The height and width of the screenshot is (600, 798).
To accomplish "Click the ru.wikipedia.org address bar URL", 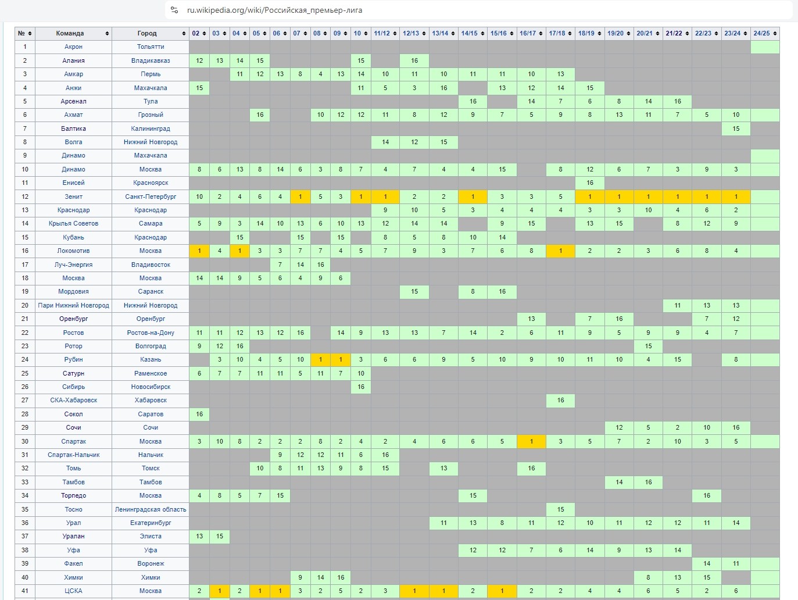I will coord(274,10).
